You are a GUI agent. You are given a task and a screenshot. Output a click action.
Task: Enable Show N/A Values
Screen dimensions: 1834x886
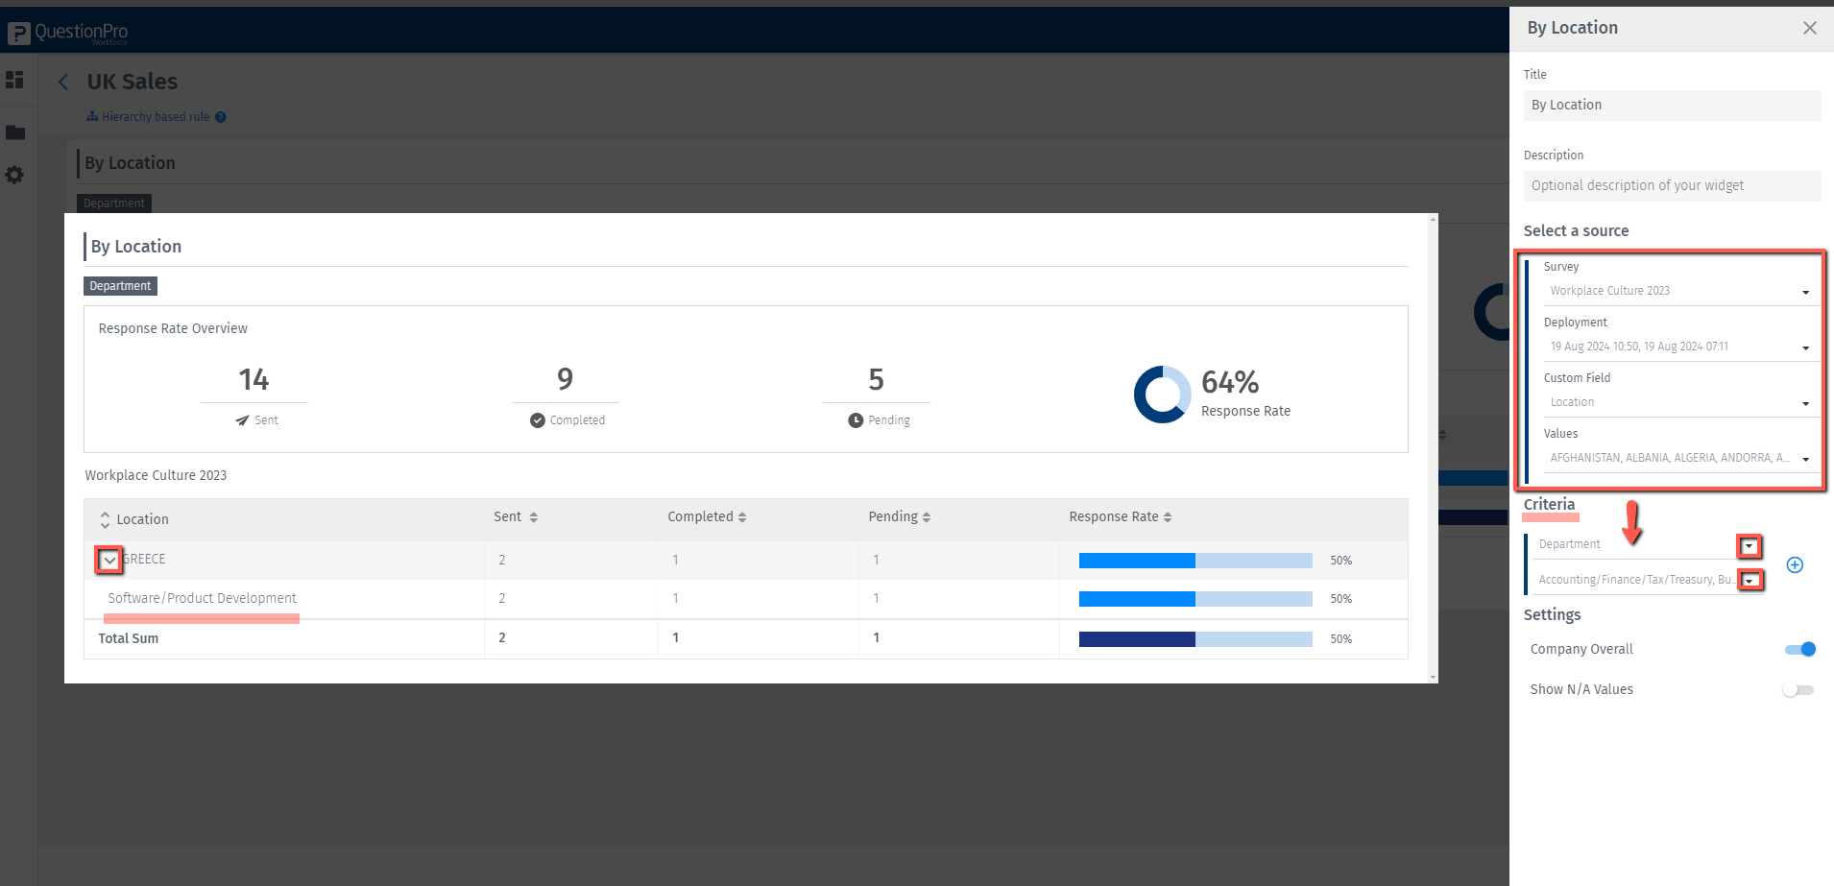1797,689
